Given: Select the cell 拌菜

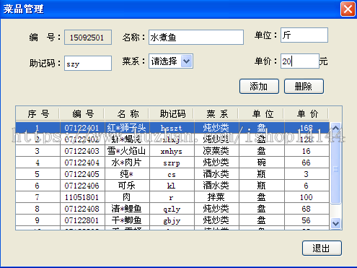Looking at the screenshot, I should coord(216,197).
